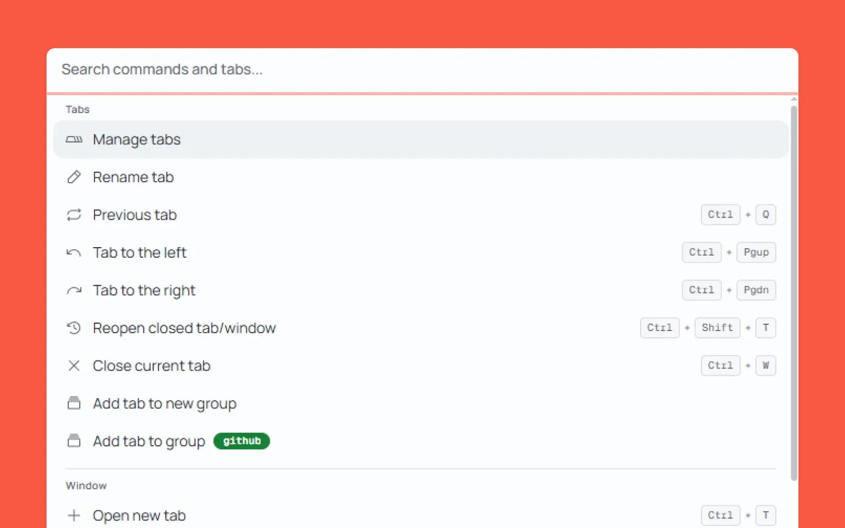Click the icon beside Add tab to group
845x528 pixels.
pos(74,441)
